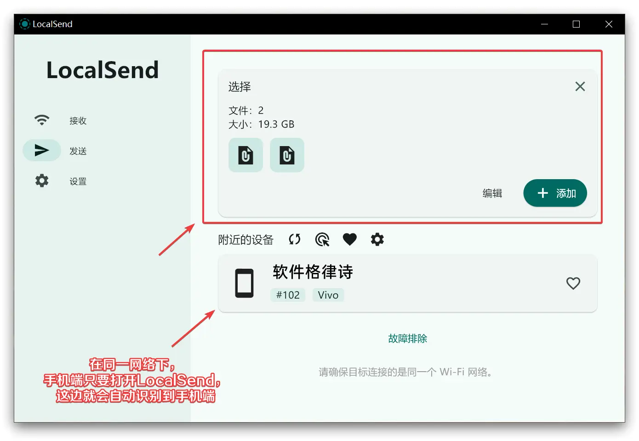639x441 pixels.
Task: Minimize the LocalSend window
Action: [x=544, y=24]
